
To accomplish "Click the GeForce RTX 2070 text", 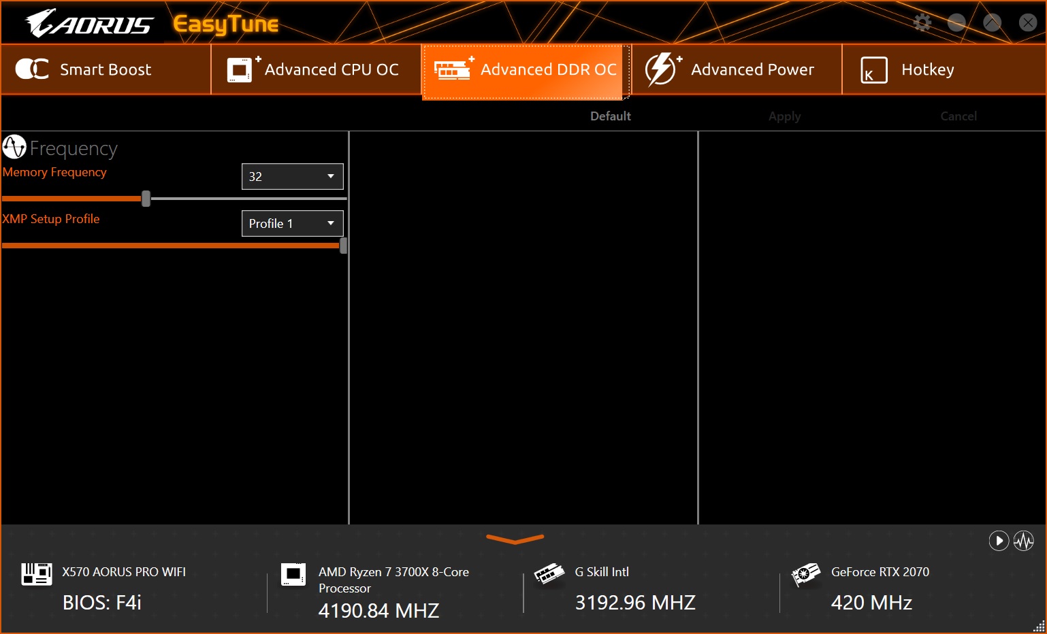I will pyautogui.click(x=880, y=572).
